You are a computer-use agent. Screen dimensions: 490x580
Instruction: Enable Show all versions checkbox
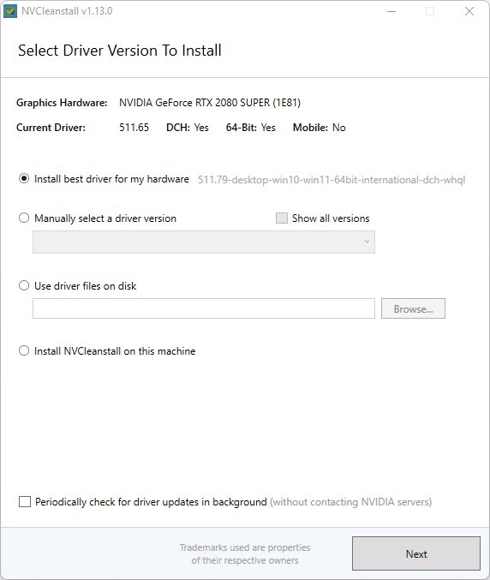(x=282, y=218)
